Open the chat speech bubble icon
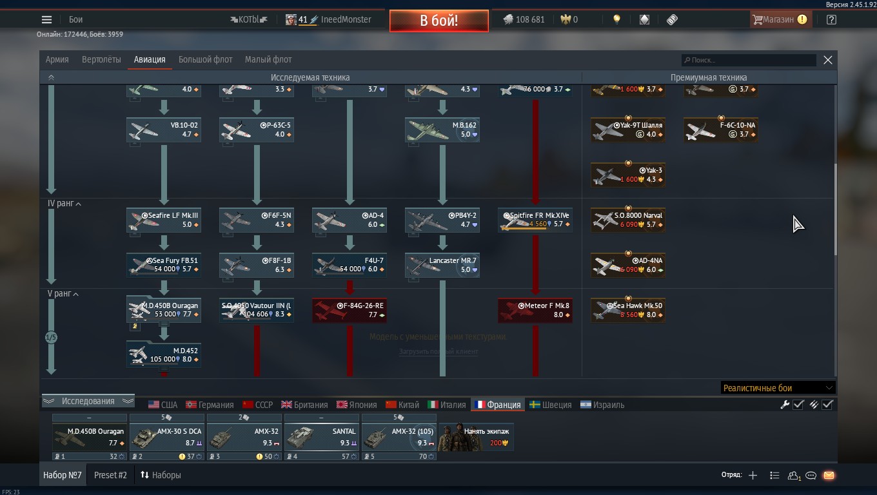877x495 pixels. coord(811,475)
